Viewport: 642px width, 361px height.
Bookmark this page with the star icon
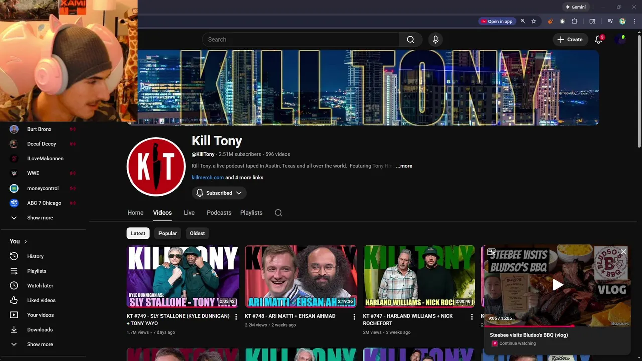pos(534,21)
